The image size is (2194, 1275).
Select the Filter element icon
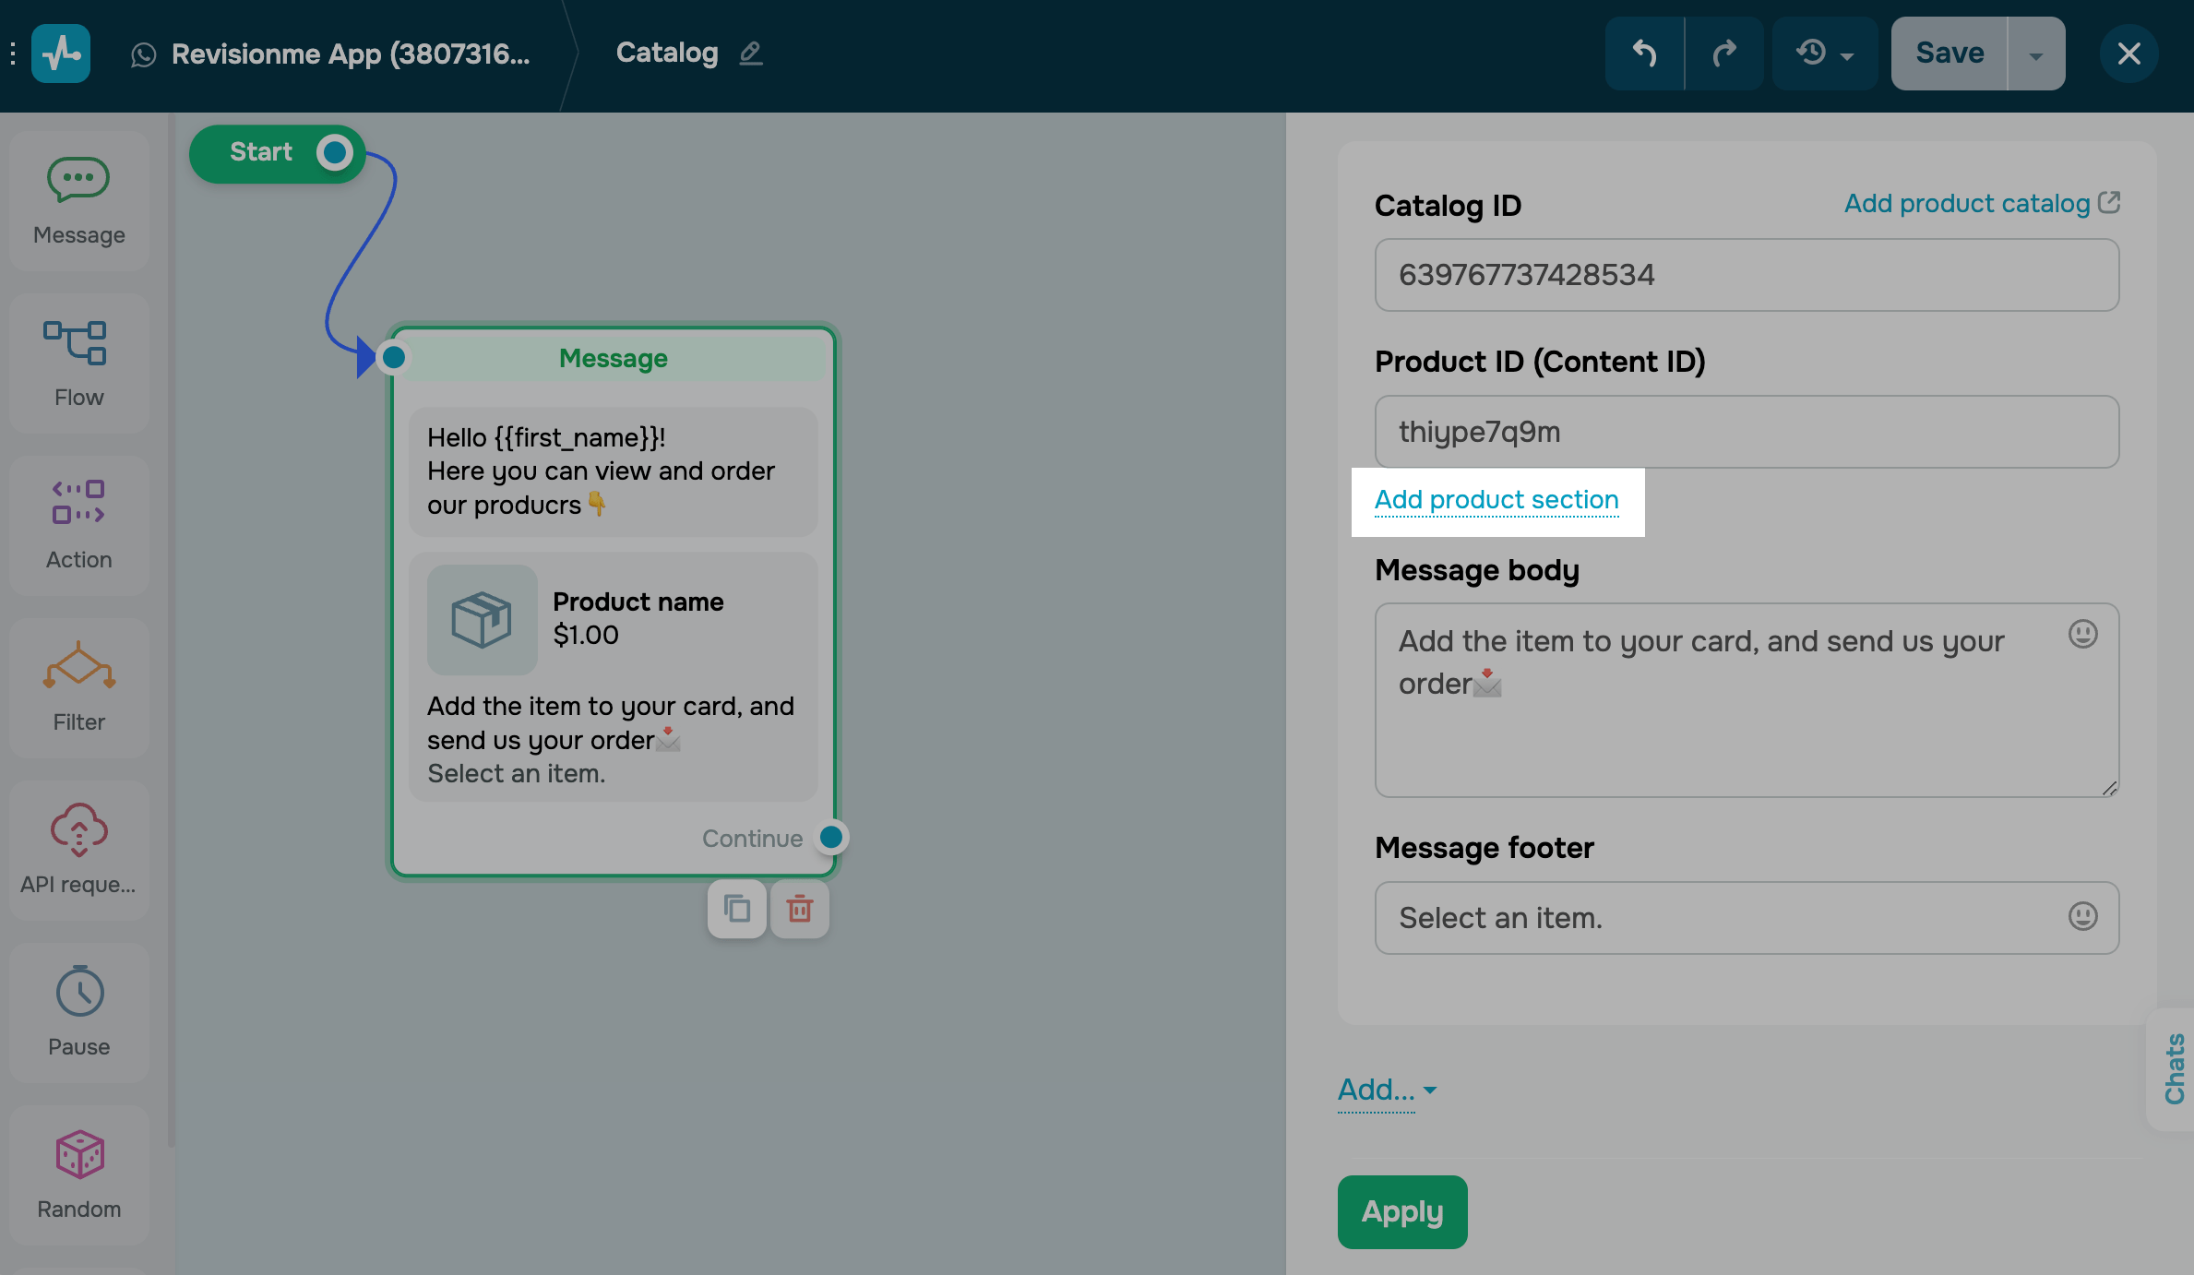(78, 666)
